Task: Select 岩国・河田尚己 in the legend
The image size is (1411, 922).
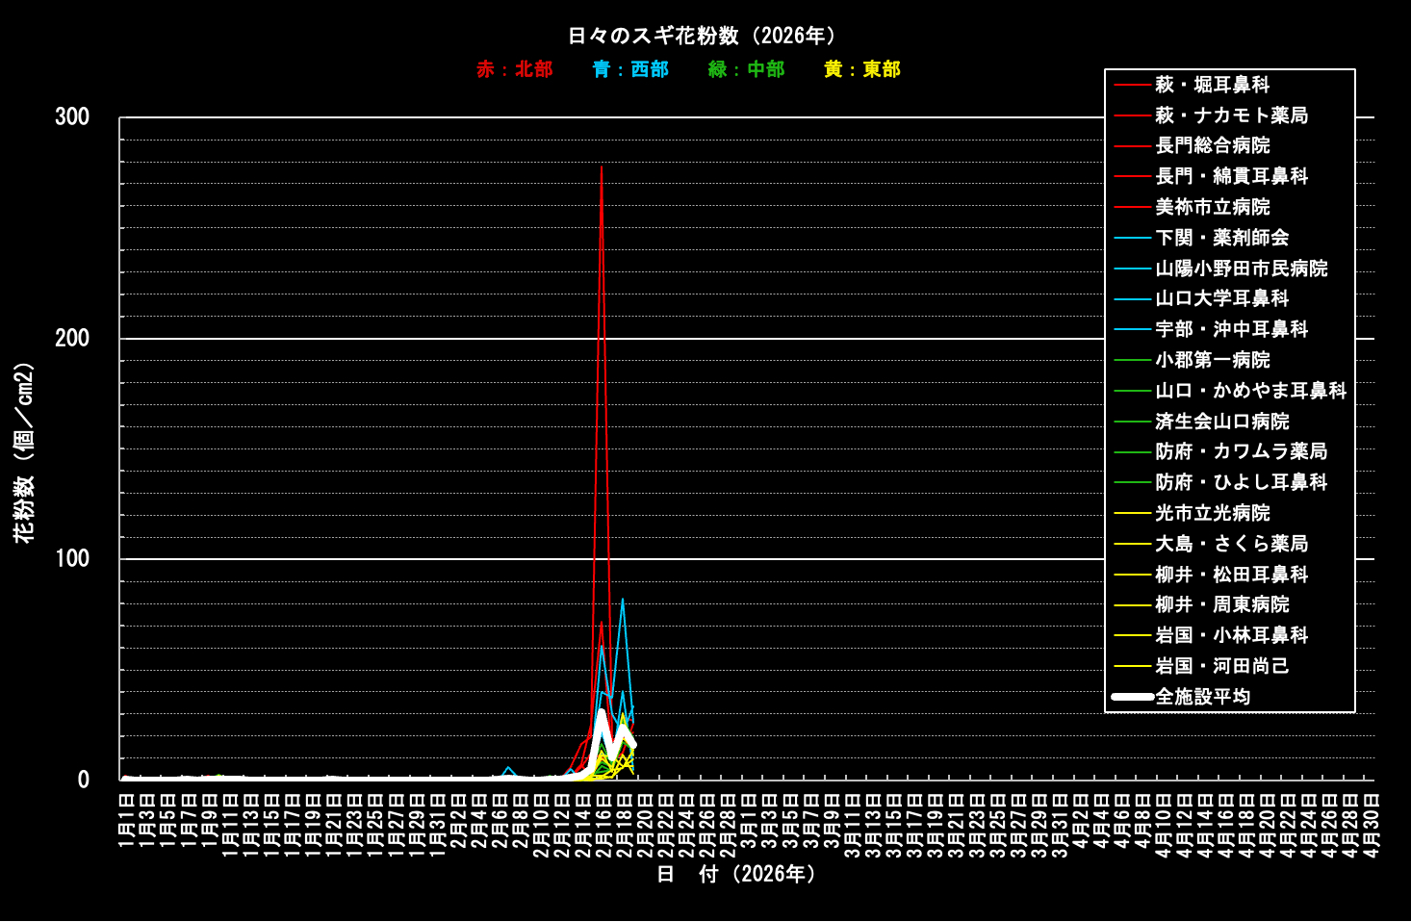Action: (1221, 666)
